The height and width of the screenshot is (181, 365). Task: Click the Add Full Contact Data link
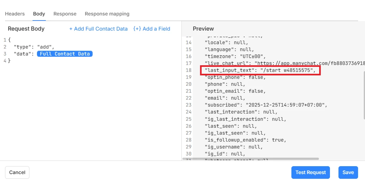98,29
